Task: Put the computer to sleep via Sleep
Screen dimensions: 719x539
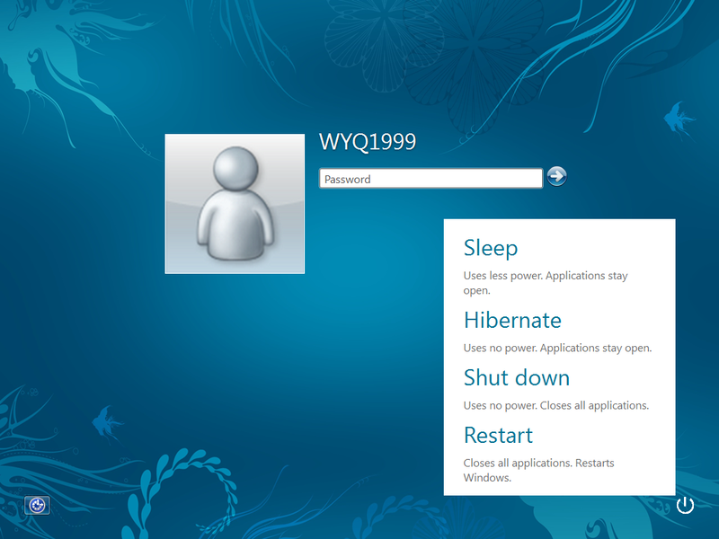Action: coord(491,248)
